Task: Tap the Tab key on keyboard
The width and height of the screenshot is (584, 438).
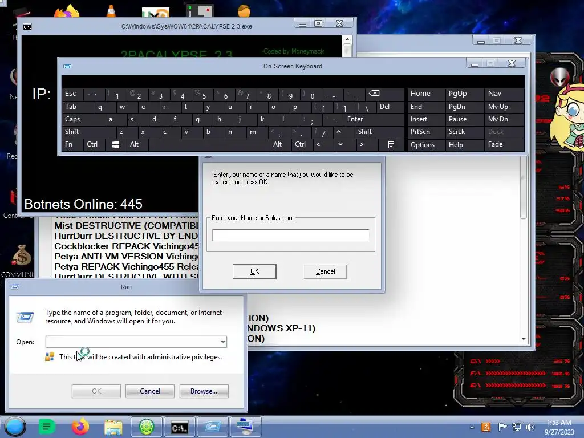Action: [76, 107]
